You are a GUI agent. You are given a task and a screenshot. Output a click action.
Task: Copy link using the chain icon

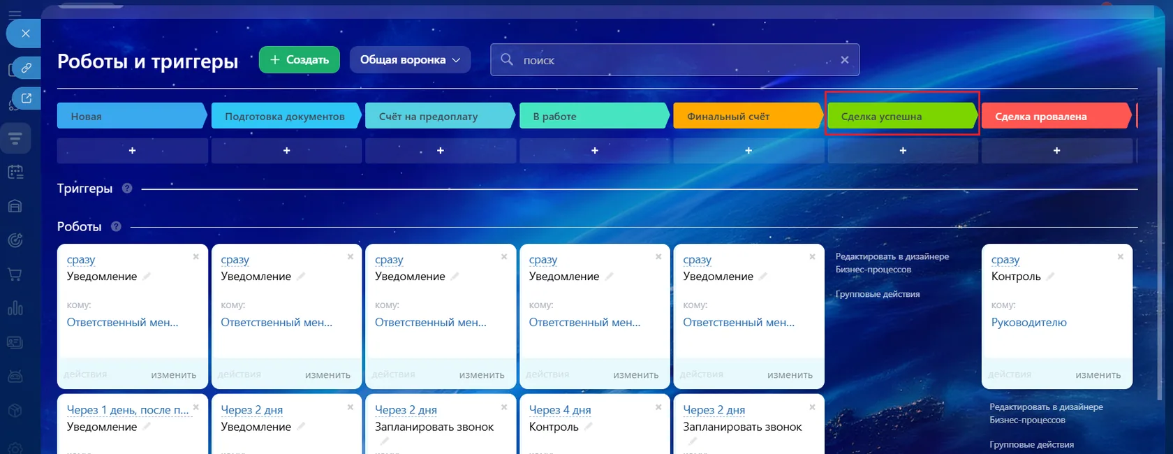click(x=26, y=68)
